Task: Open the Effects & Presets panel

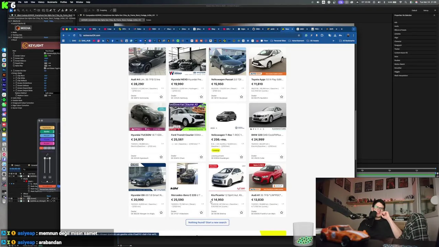Action: click(x=400, y=30)
